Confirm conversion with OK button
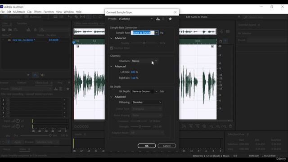Screen dimensions: 288x162 147,146
